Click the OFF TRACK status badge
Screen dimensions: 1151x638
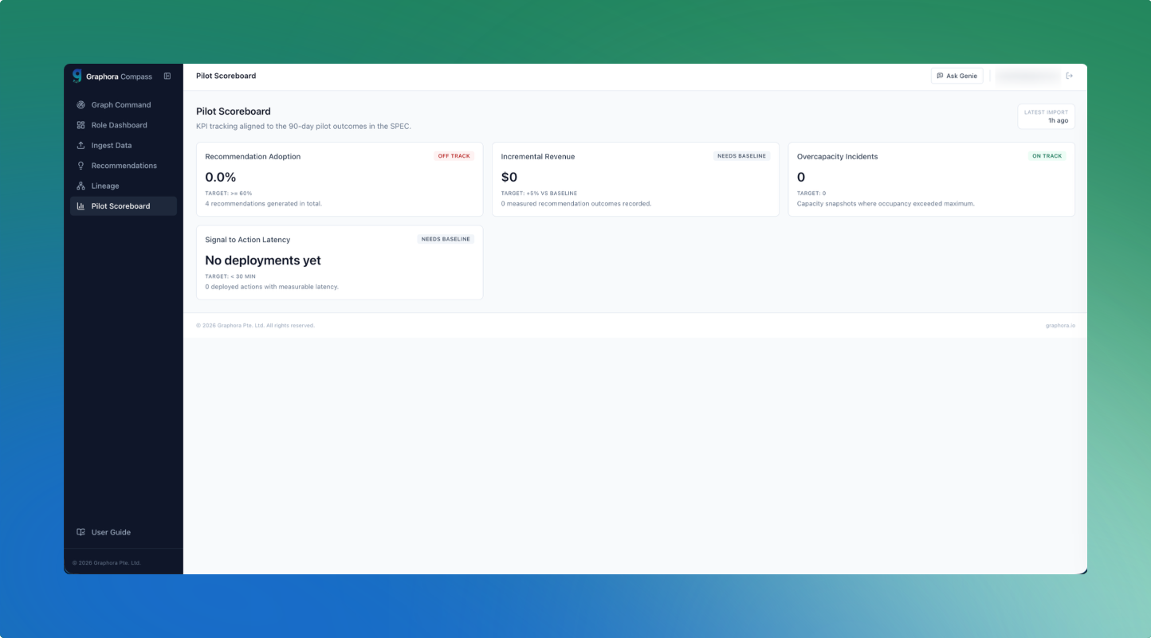click(x=454, y=156)
